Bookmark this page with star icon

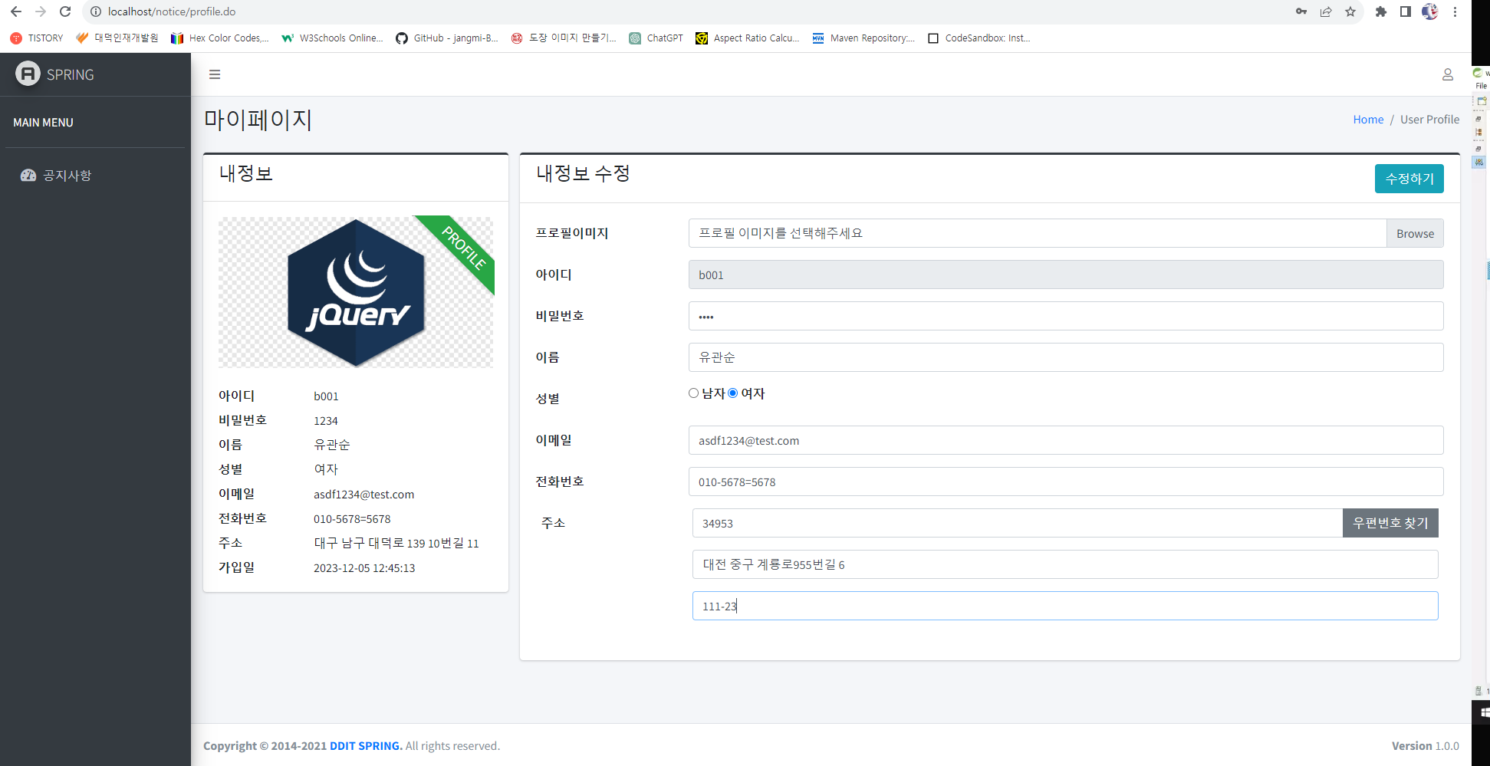[1350, 12]
